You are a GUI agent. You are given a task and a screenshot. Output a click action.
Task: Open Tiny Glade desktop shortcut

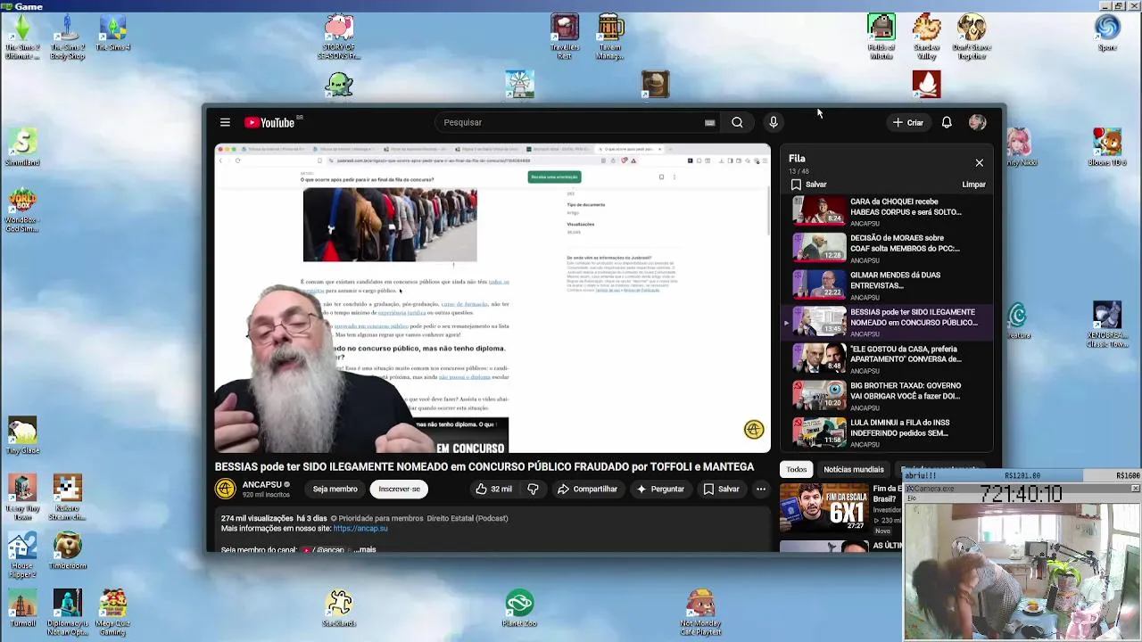(22, 436)
